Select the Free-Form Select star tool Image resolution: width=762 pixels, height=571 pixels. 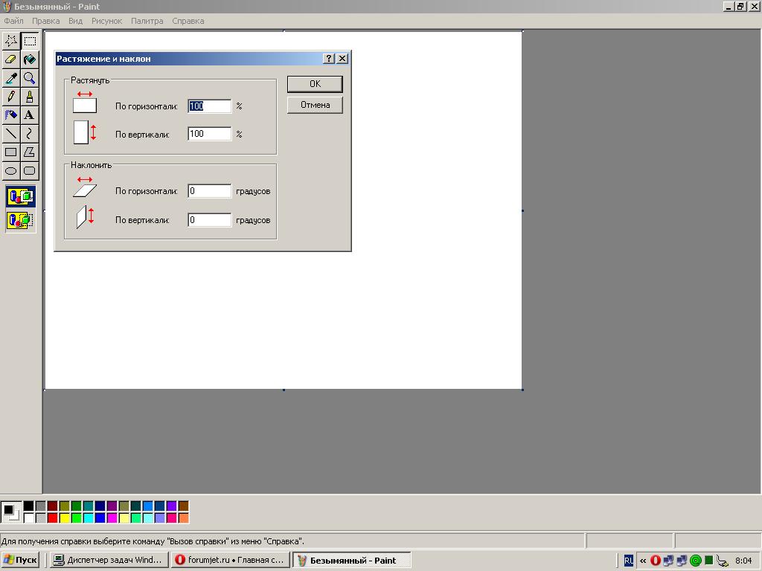coord(11,41)
